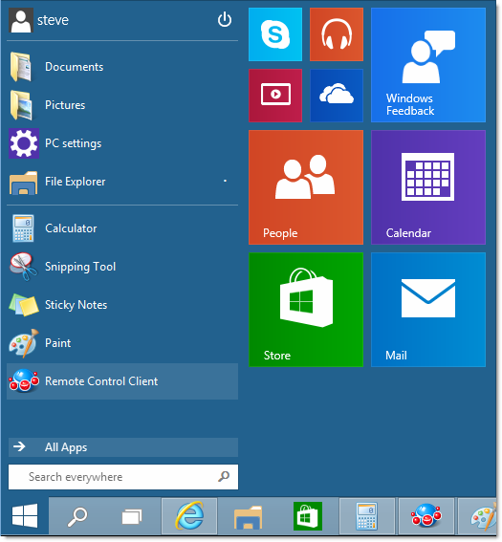Viewport: 502px width, 542px height.
Task: Launch Internet Explorer from the taskbar
Action: coord(189,516)
